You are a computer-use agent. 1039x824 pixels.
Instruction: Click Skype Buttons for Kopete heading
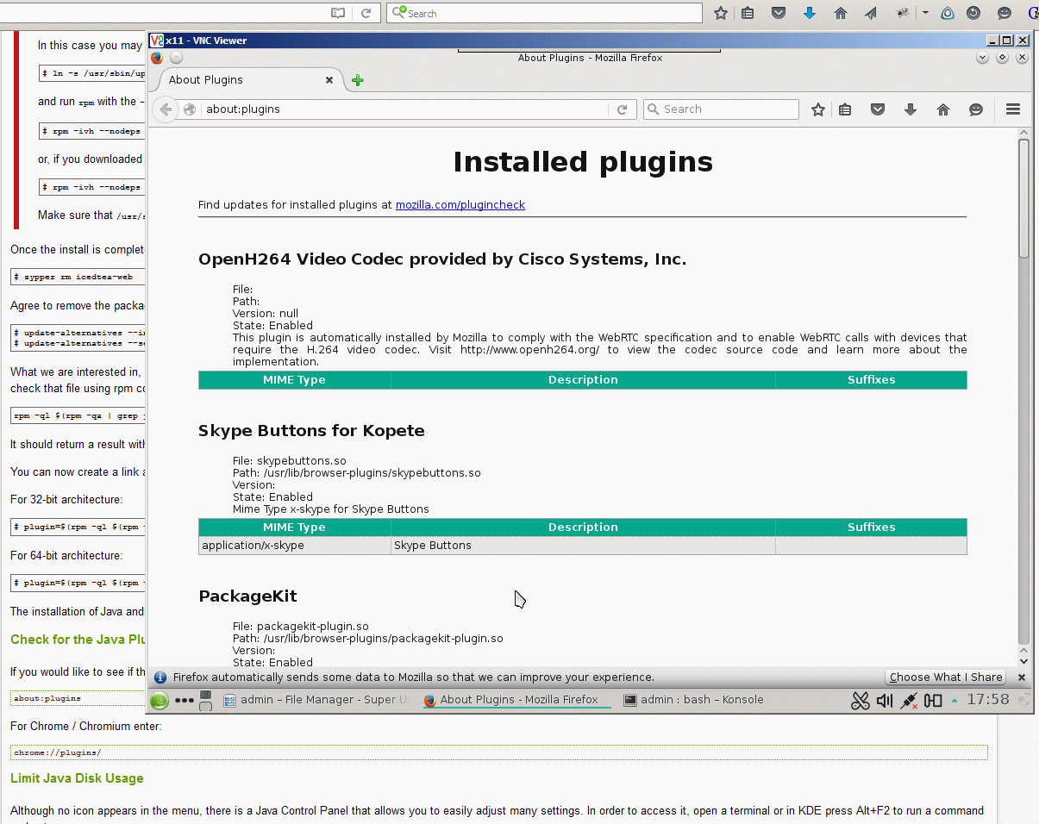[x=311, y=431]
